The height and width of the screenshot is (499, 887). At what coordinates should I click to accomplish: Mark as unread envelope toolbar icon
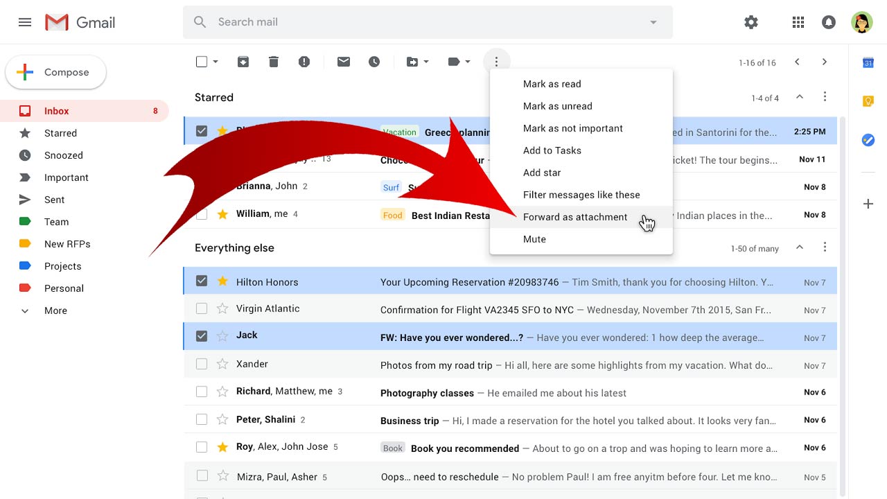click(344, 62)
